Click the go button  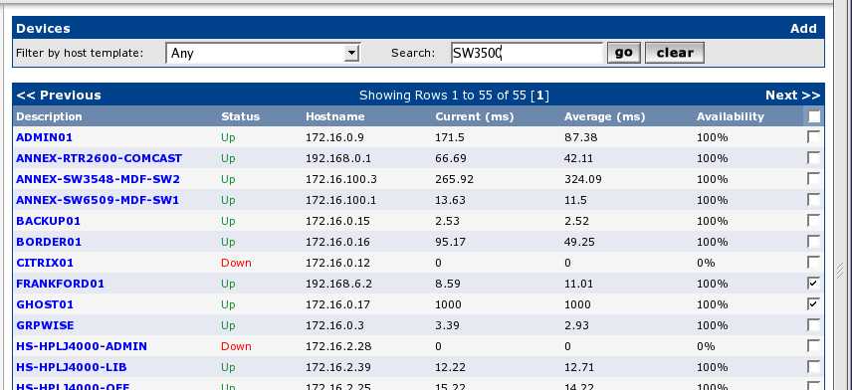[x=624, y=53]
